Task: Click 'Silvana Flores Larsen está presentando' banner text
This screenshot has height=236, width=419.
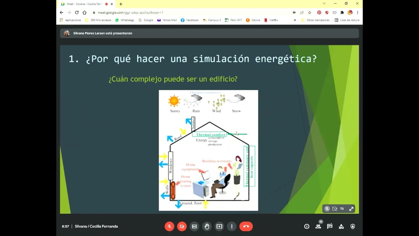Action: coord(103,33)
